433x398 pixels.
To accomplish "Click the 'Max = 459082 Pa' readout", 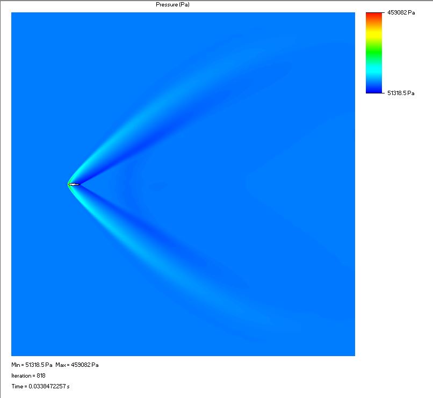I will coord(77,365).
